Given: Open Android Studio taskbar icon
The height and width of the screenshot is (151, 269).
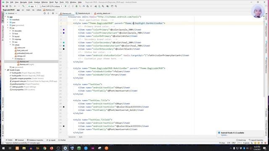Looking at the screenshot, I should [65, 148].
